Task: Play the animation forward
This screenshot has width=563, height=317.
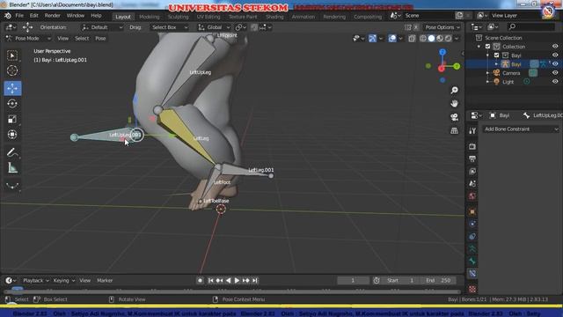Action: pos(237,280)
